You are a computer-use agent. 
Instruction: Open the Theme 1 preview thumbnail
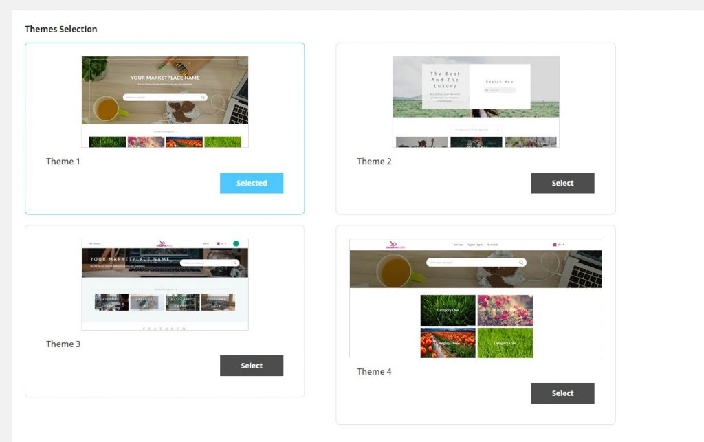pyautogui.click(x=165, y=102)
